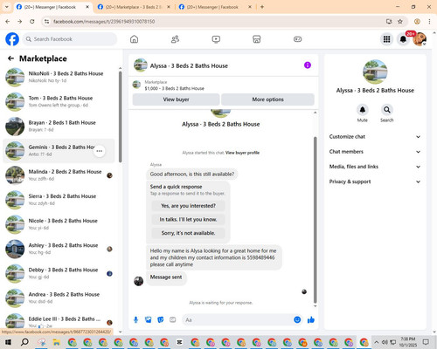The width and height of the screenshot is (437, 349).
Task: Open Tom - 3 Beds 2 Baths House chat
Action: [x=59, y=102]
